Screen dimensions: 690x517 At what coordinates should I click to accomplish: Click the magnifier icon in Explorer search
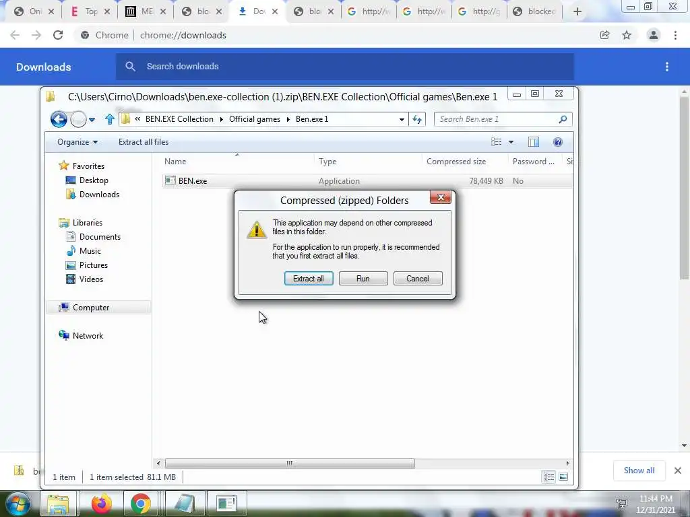click(x=563, y=119)
